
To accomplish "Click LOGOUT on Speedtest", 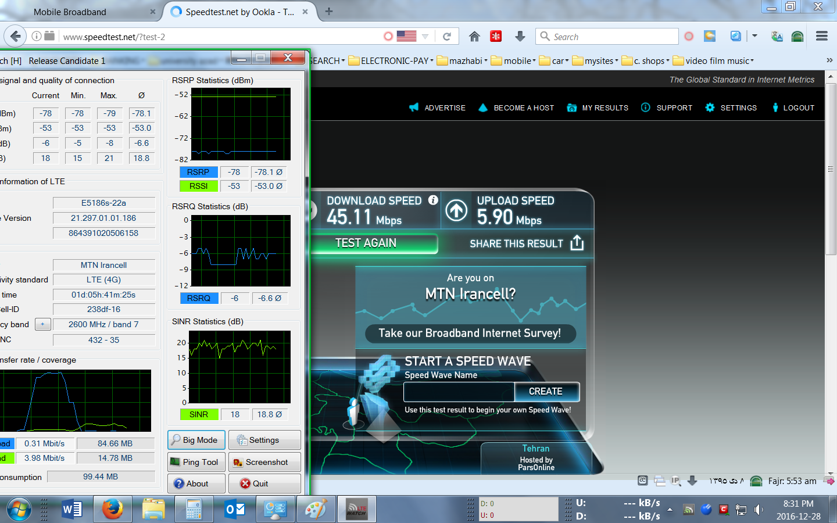I will tap(793, 108).
